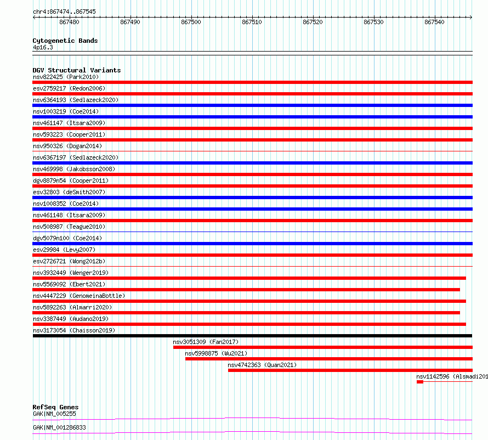
Task: Click ruler position 867510
Action: [252, 22]
